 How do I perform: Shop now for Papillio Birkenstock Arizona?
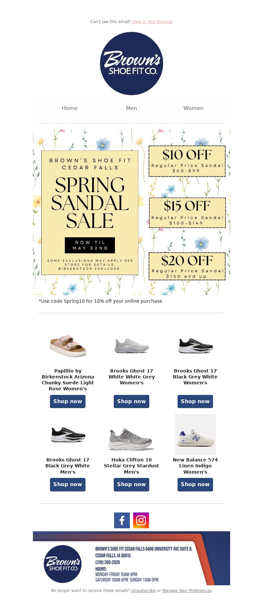[x=68, y=401]
